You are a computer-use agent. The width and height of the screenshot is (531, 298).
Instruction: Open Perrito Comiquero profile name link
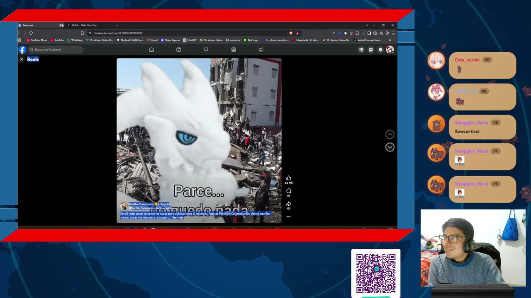pyautogui.click(x=141, y=204)
